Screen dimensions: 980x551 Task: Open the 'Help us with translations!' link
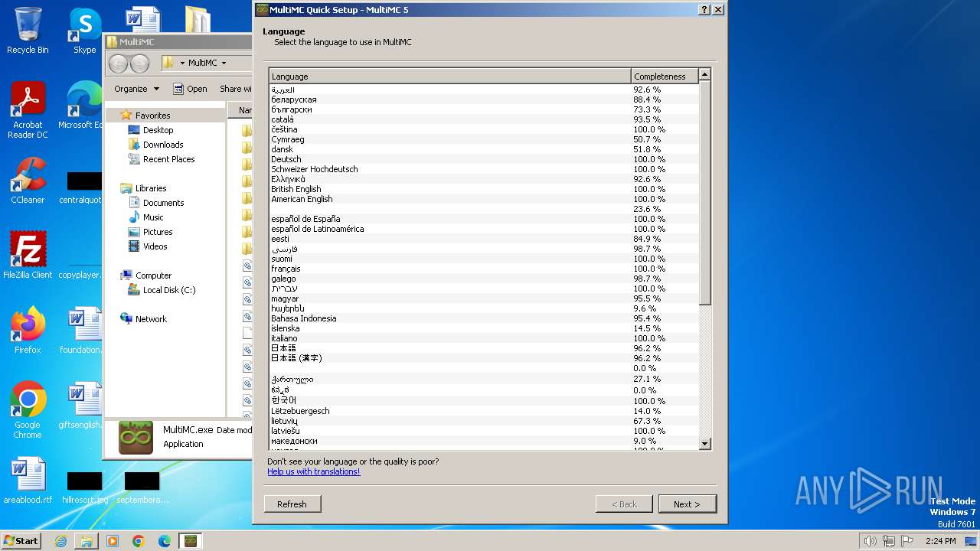coord(314,471)
